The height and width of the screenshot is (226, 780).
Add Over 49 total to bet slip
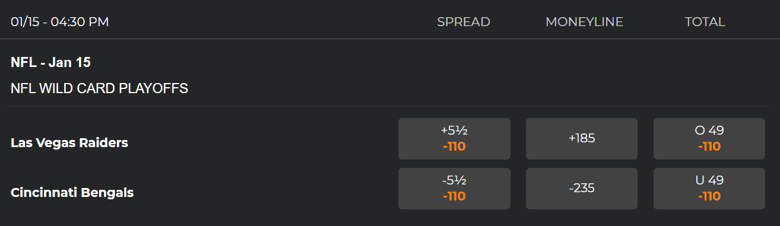click(709, 139)
